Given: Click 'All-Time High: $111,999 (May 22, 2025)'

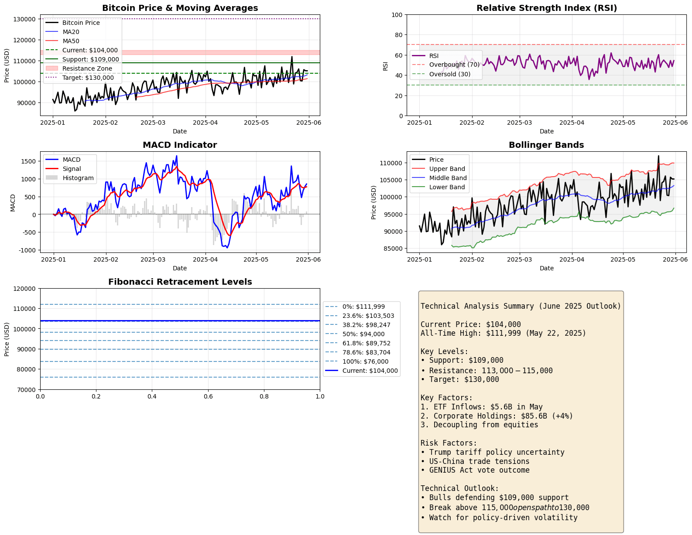Looking at the screenshot, I should tap(504, 333).
